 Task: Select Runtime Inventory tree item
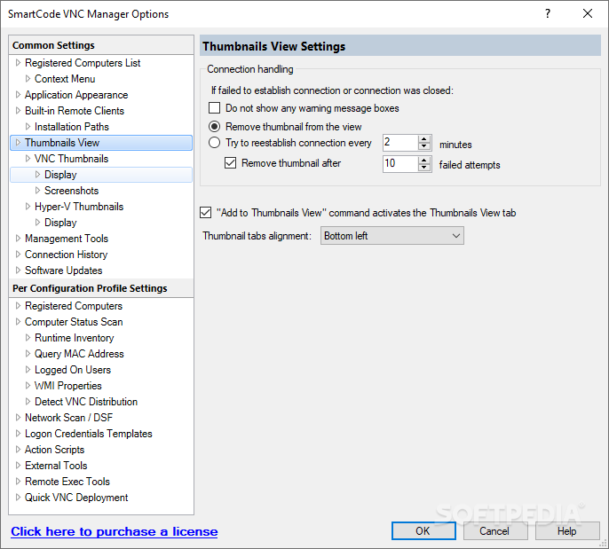point(75,338)
